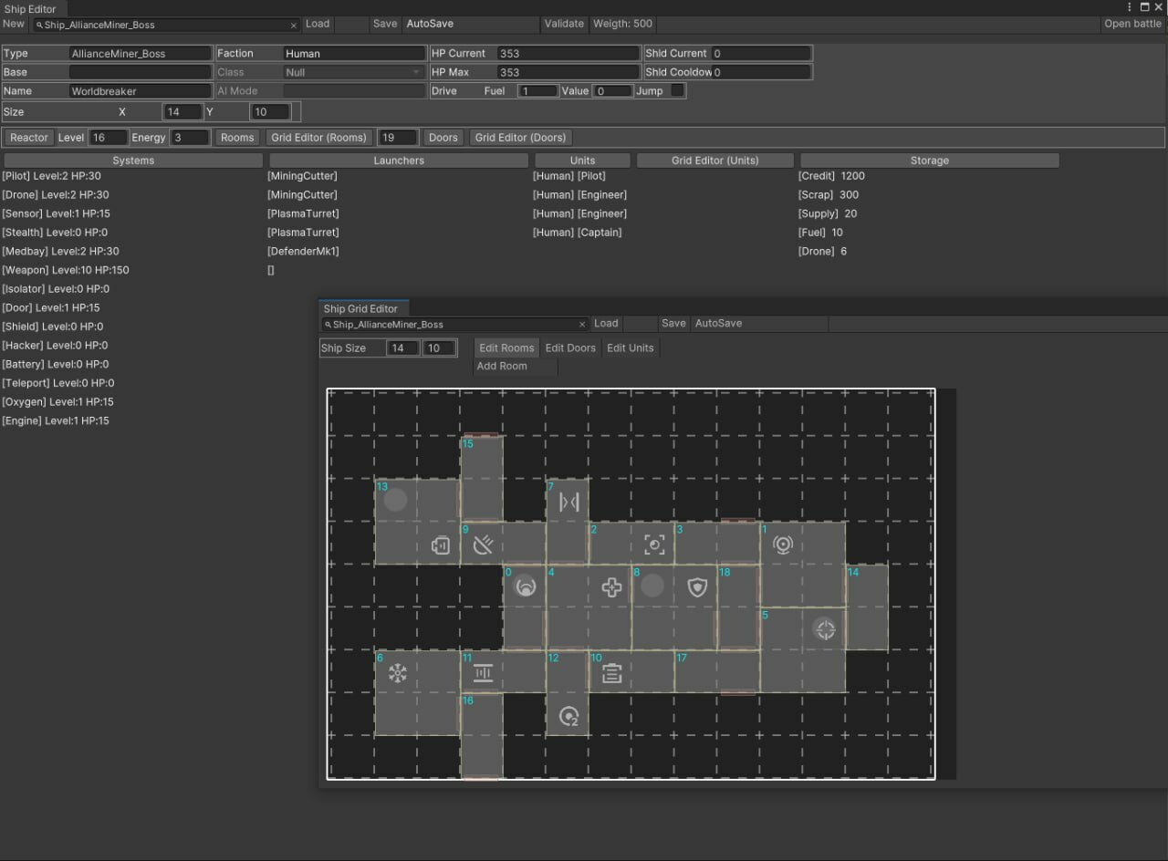
Task: Toggle the Jump checkbox in Drive row
Action: (x=677, y=90)
